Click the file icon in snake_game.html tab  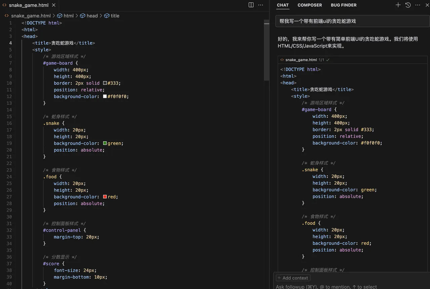tap(5, 5)
